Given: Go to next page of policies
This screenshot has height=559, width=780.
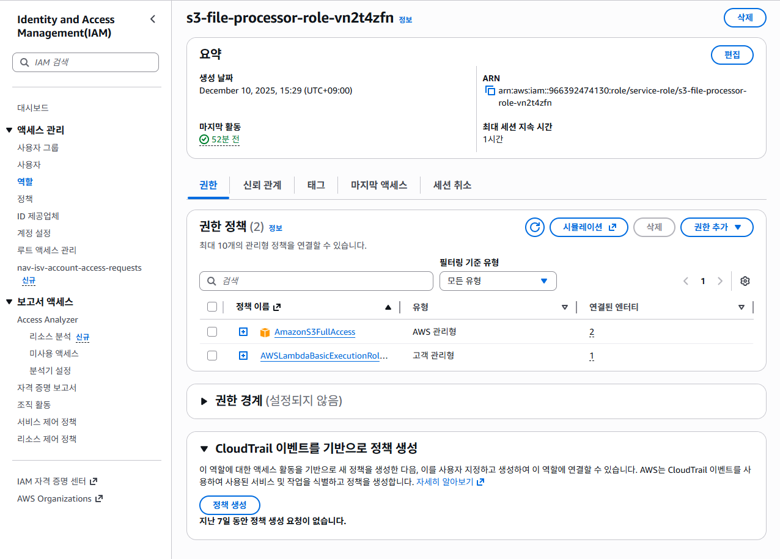Looking at the screenshot, I should pos(720,281).
